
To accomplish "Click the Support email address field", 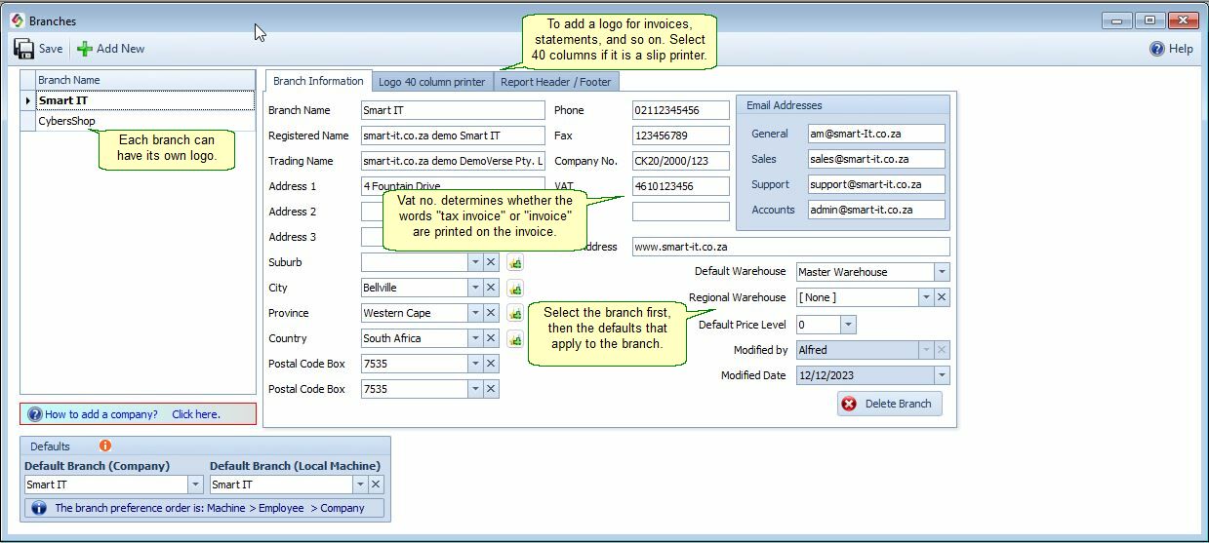I will (876, 184).
